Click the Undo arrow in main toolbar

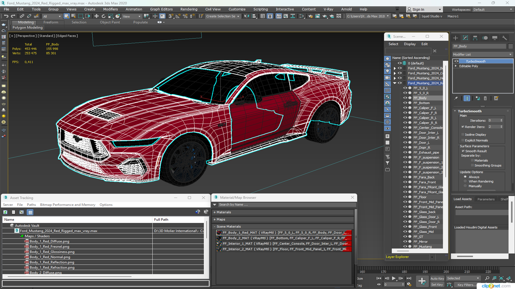click(6, 16)
